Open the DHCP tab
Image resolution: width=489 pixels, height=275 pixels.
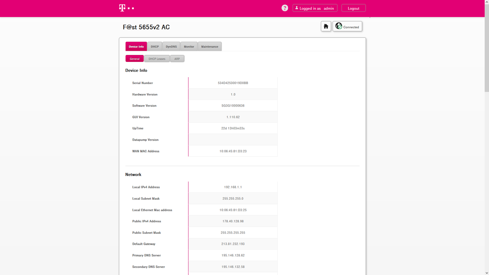point(155,47)
